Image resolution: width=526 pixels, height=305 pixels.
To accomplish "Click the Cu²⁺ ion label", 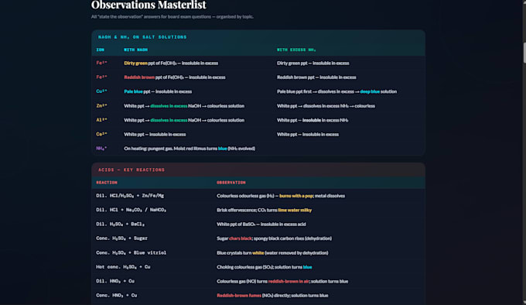I will click(101, 91).
